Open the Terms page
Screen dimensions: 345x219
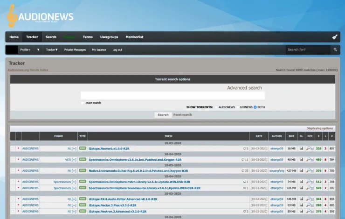[x=88, y=37]
